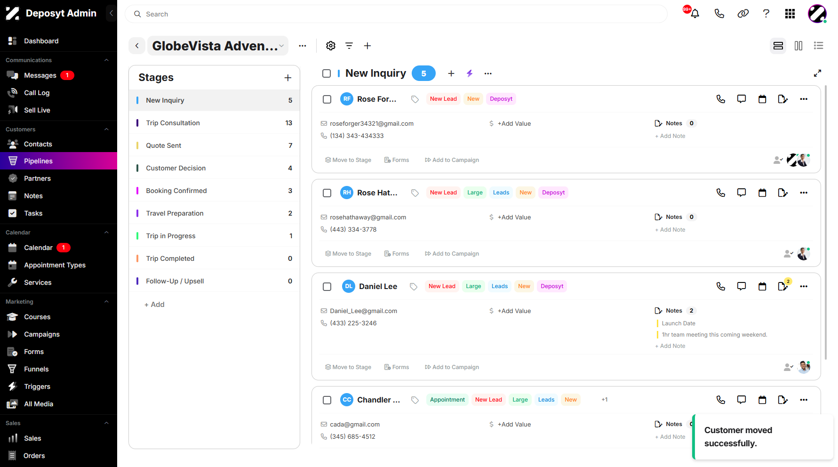Select the Trip Consultation stage
This screenshot has width=838, height=467.
coord(214,123)
